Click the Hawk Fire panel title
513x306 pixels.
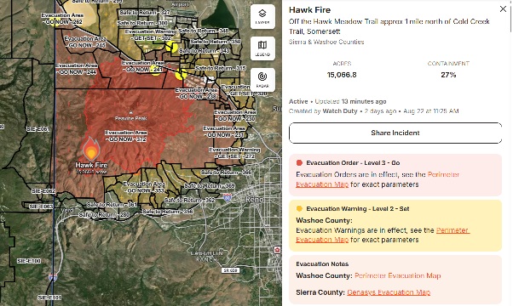pyautogui.click(x=309, y=10)
